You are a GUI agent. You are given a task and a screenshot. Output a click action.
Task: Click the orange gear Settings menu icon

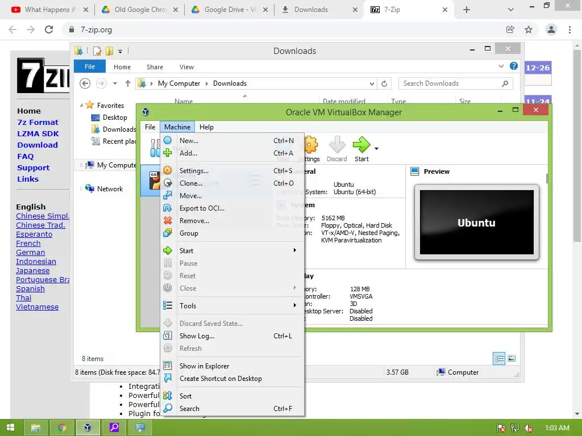168,170
